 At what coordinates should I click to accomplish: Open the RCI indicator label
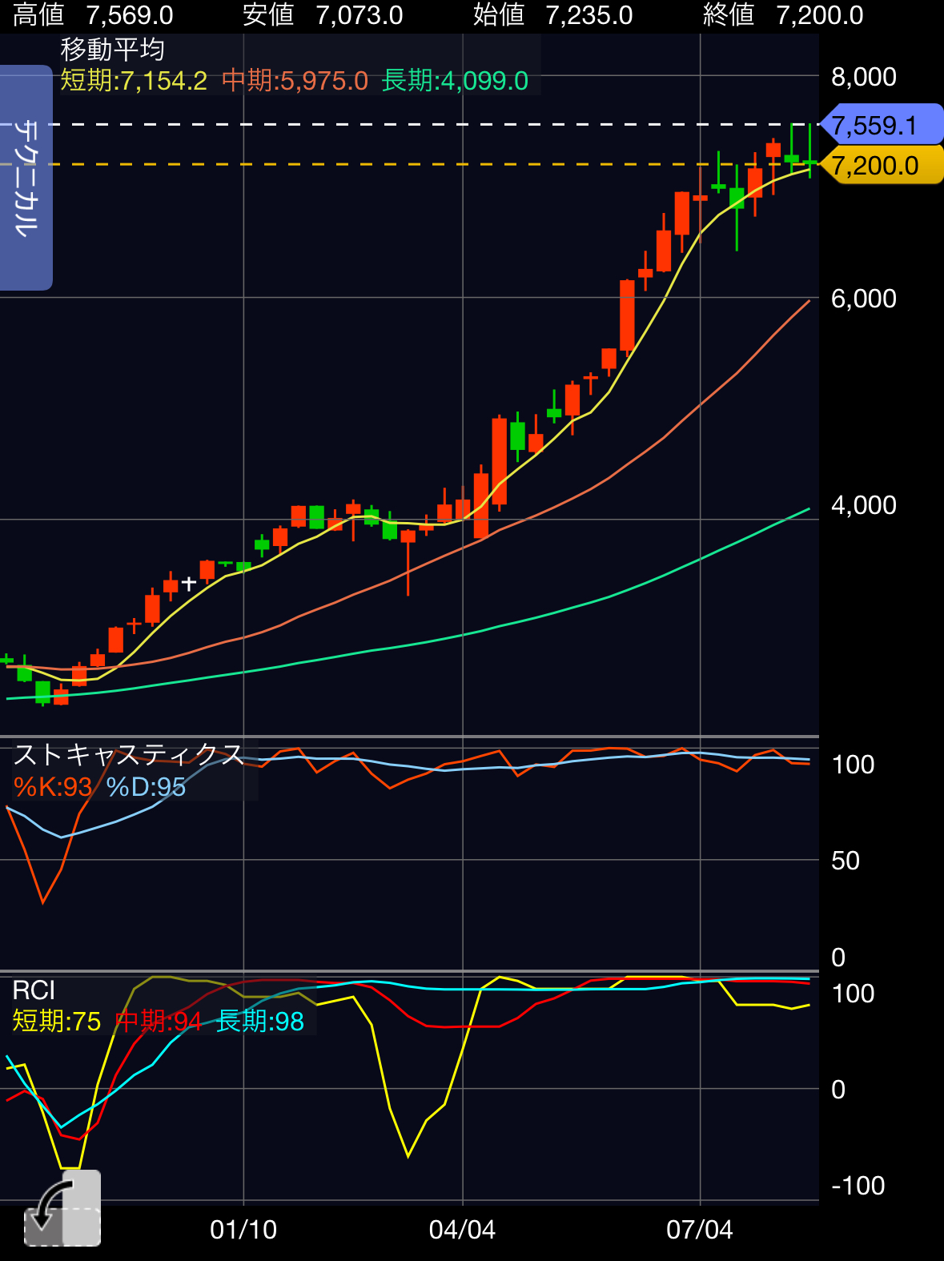[34, 990]
